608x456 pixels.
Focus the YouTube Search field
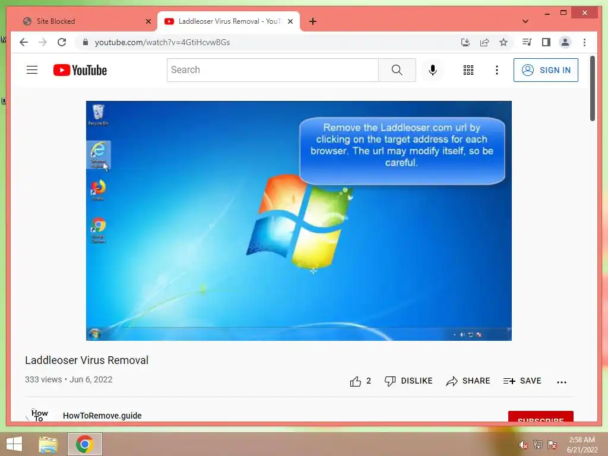pos(273,70)
